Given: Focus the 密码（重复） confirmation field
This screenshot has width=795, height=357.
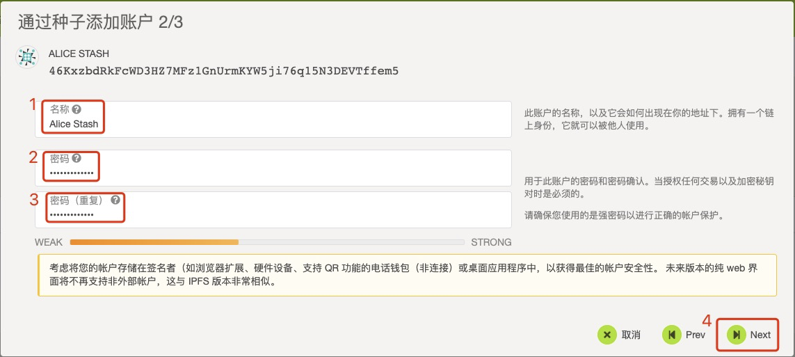Looking at the screenshot, I should click(x=278, y=214).
